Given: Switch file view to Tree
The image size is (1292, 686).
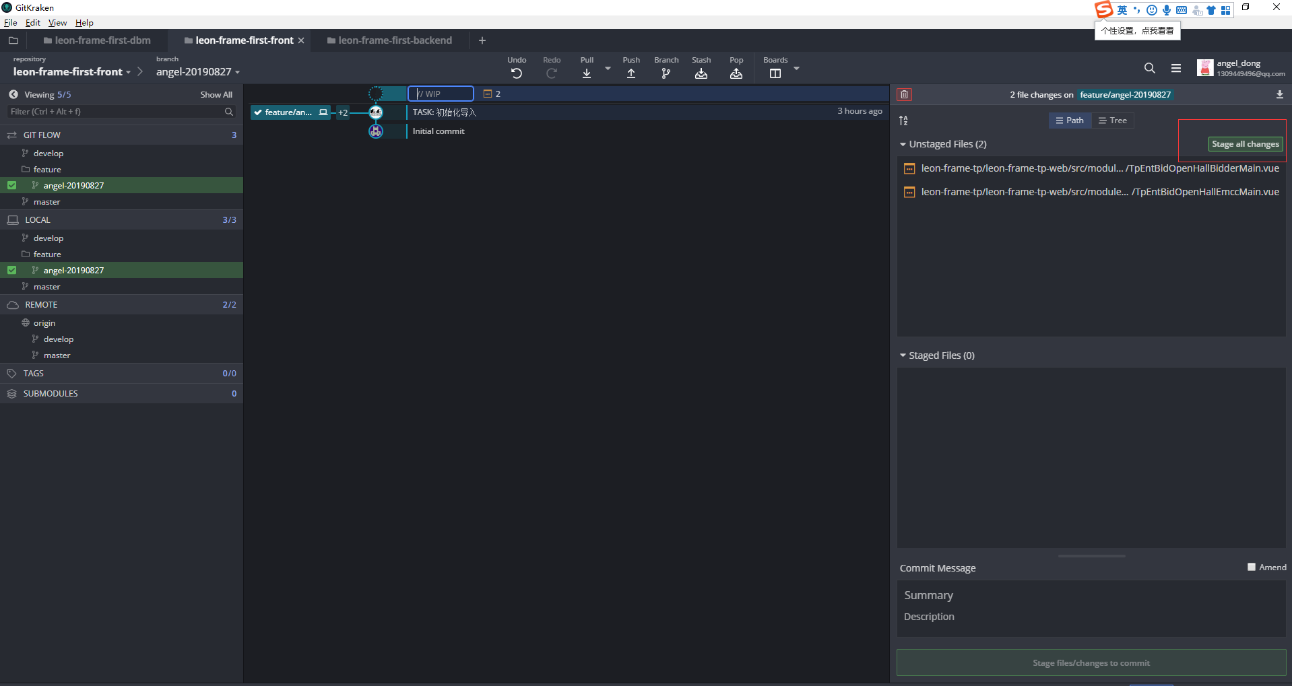Looking at the screenshot, I should pos(1113,121).
